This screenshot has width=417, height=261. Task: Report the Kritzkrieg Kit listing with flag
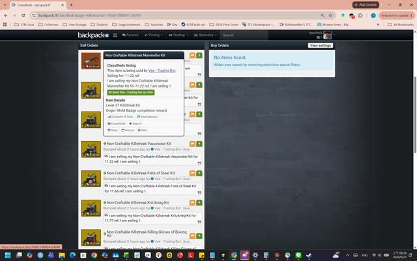point(192,203)
